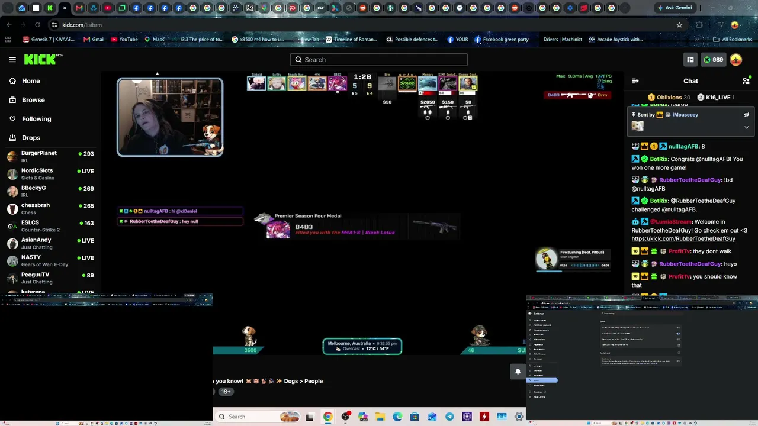Image resolution: width=758 pixels, height=426 pixels.
Task: Go back with the browser back arrow
Action: (x=9, y=25)
